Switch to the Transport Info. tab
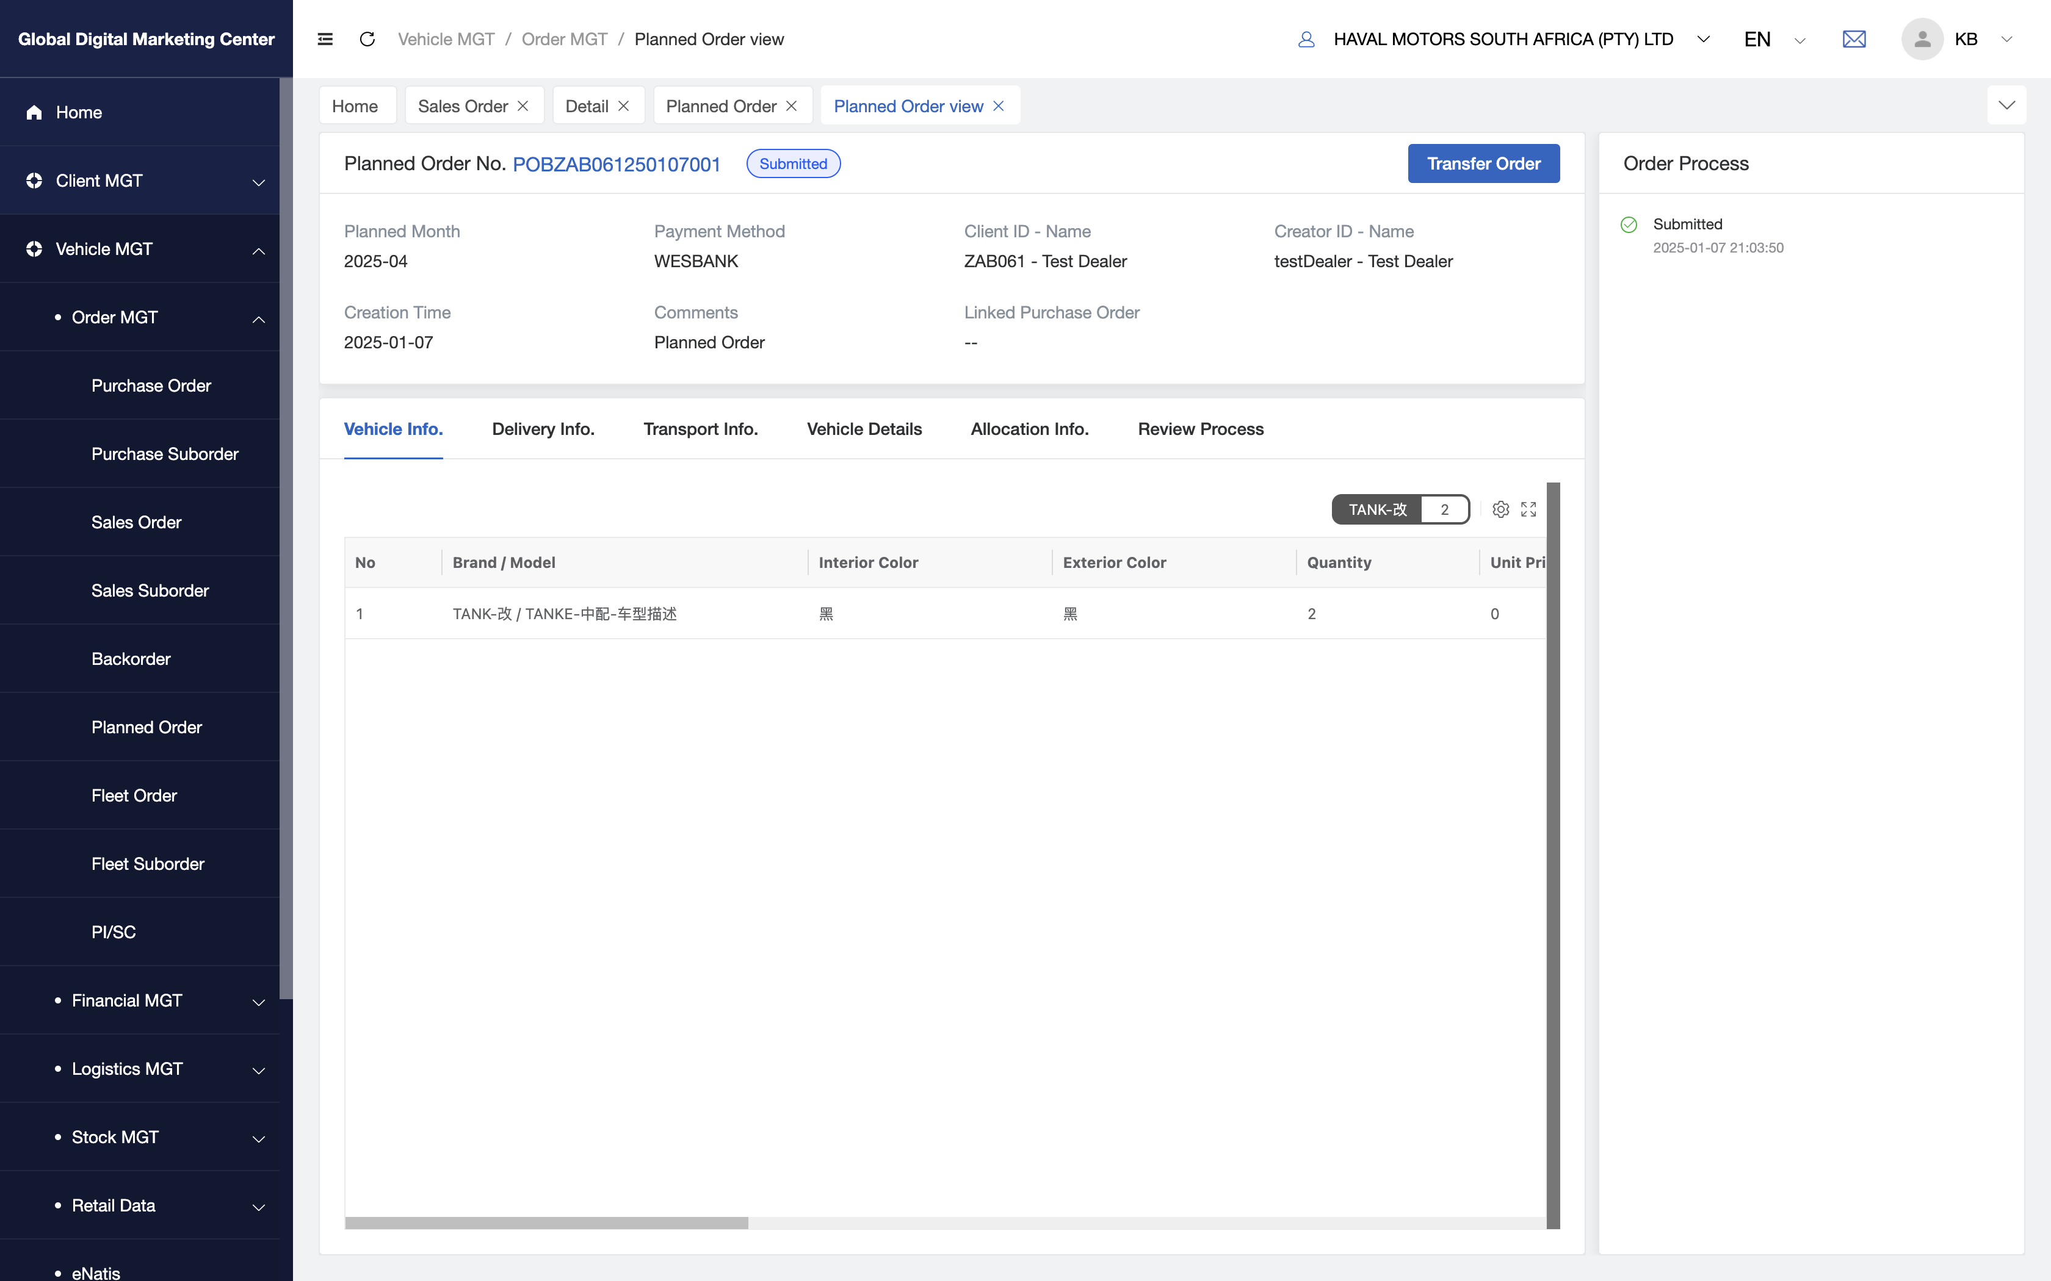Screen dimensions: 2051x1281 pyautogui.click(x=700, y=429)
